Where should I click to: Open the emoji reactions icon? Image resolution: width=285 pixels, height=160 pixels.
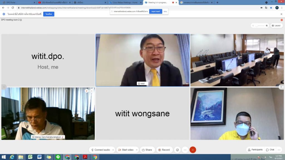pyautogui.click(x=177, y=150)
